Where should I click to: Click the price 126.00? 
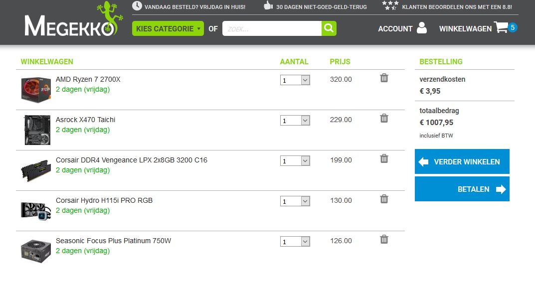(341, 241)
